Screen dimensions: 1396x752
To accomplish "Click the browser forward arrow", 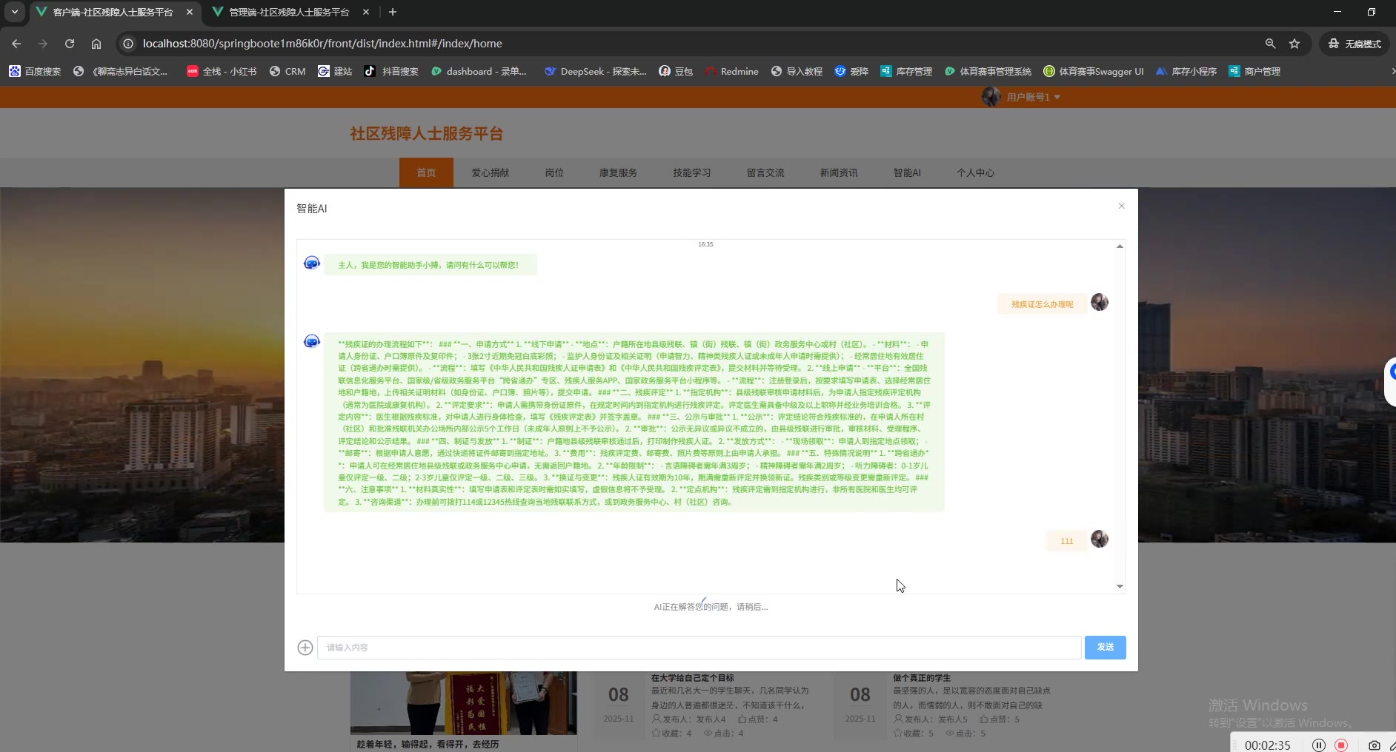I will (x=43, y=44).
